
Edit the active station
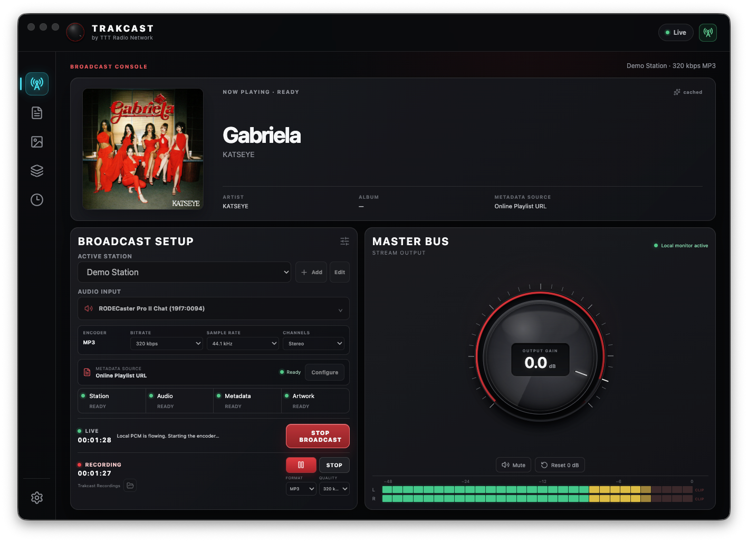[x=340, y=272]
